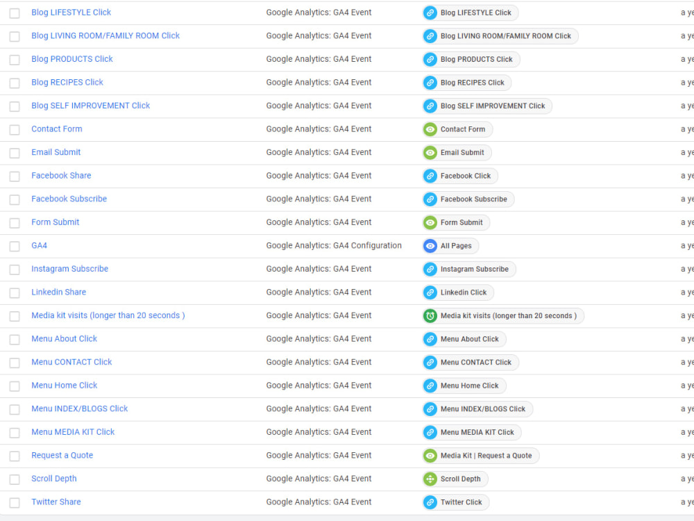Click the Menu CONTACT Click trigger chip label
Screen dimensions: 694x521
coord(476,363)
